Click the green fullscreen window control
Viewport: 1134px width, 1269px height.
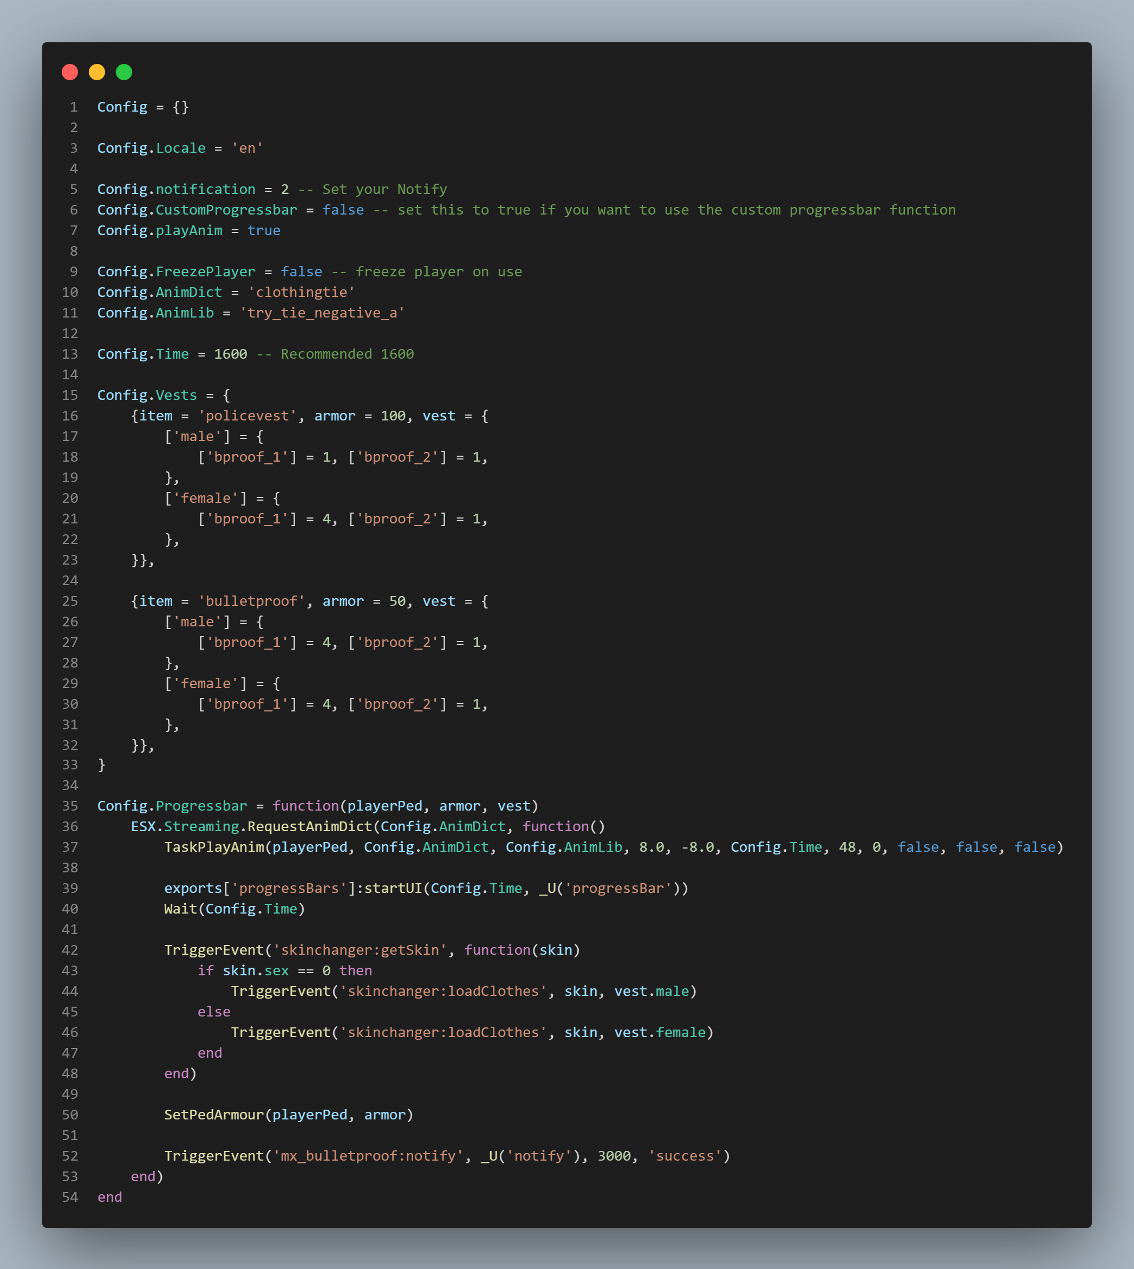(x=123, y=72)
